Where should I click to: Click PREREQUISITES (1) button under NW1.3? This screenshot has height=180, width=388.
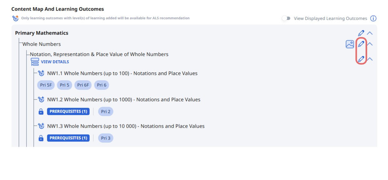(x=68, y=138)
